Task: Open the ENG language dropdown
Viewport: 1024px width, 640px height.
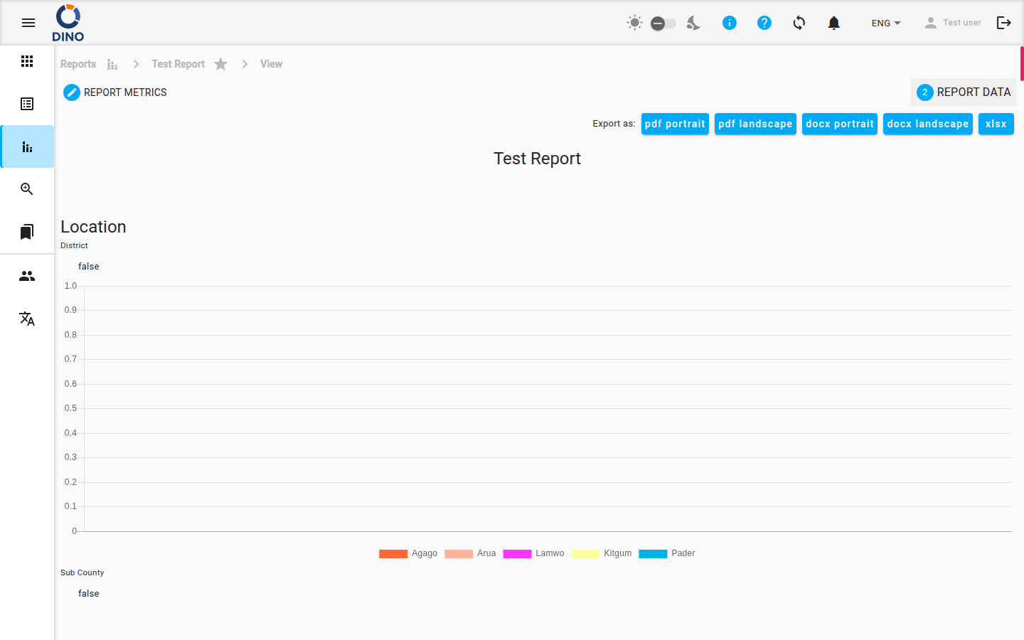Action: coord(886,23)
